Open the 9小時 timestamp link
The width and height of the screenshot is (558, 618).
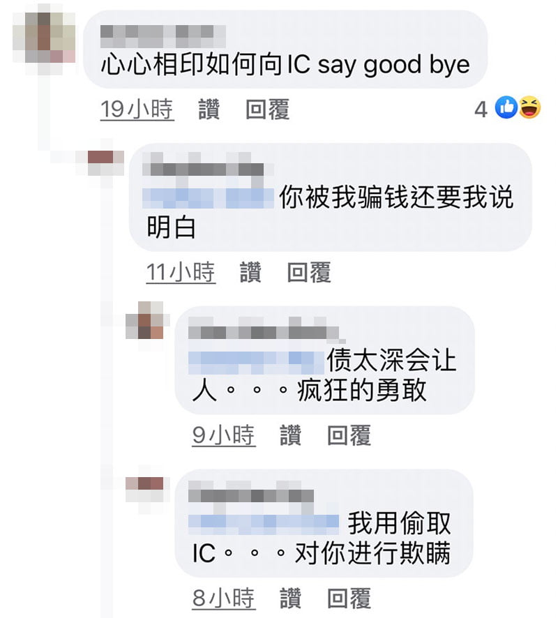tap(224, 435)
